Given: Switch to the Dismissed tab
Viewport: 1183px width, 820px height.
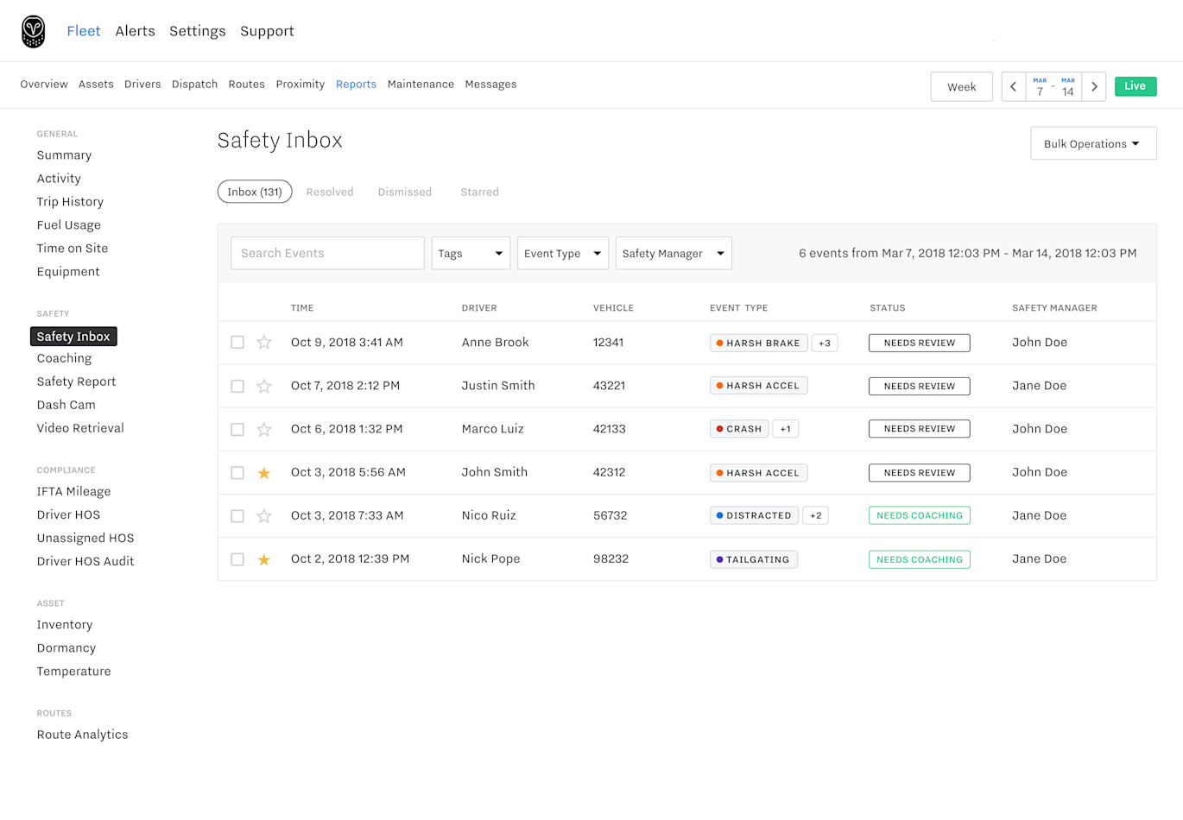Looking at the screenshot, I should coord(405,192).
